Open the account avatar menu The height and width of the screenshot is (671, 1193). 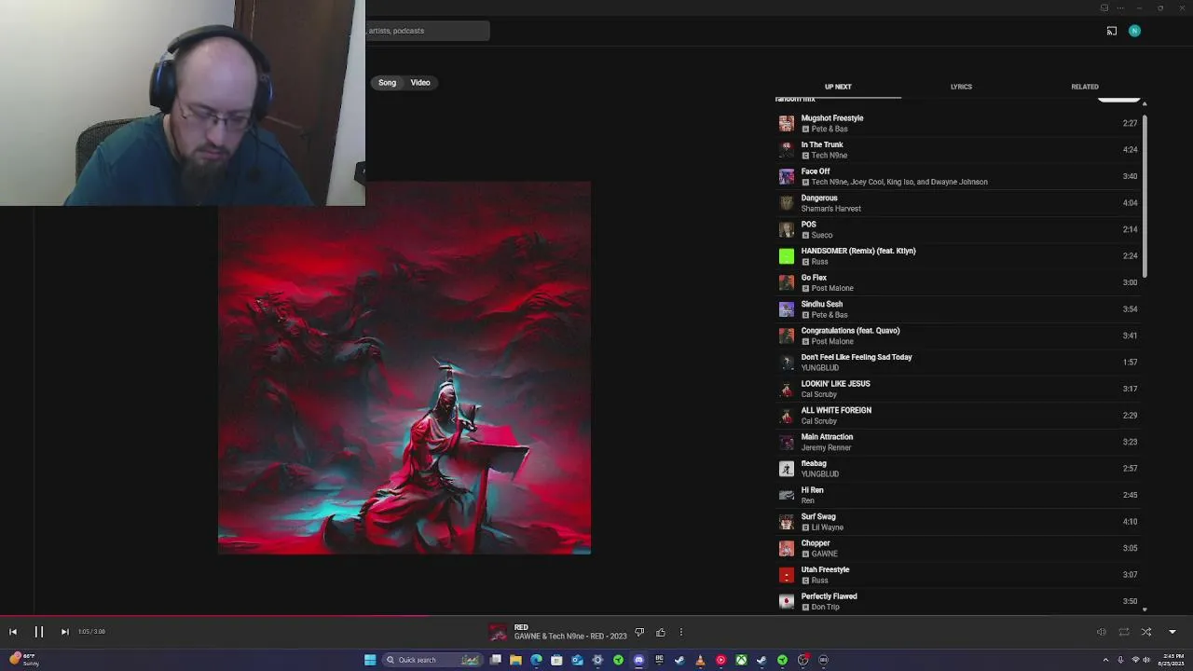(x=1134, y=31)
